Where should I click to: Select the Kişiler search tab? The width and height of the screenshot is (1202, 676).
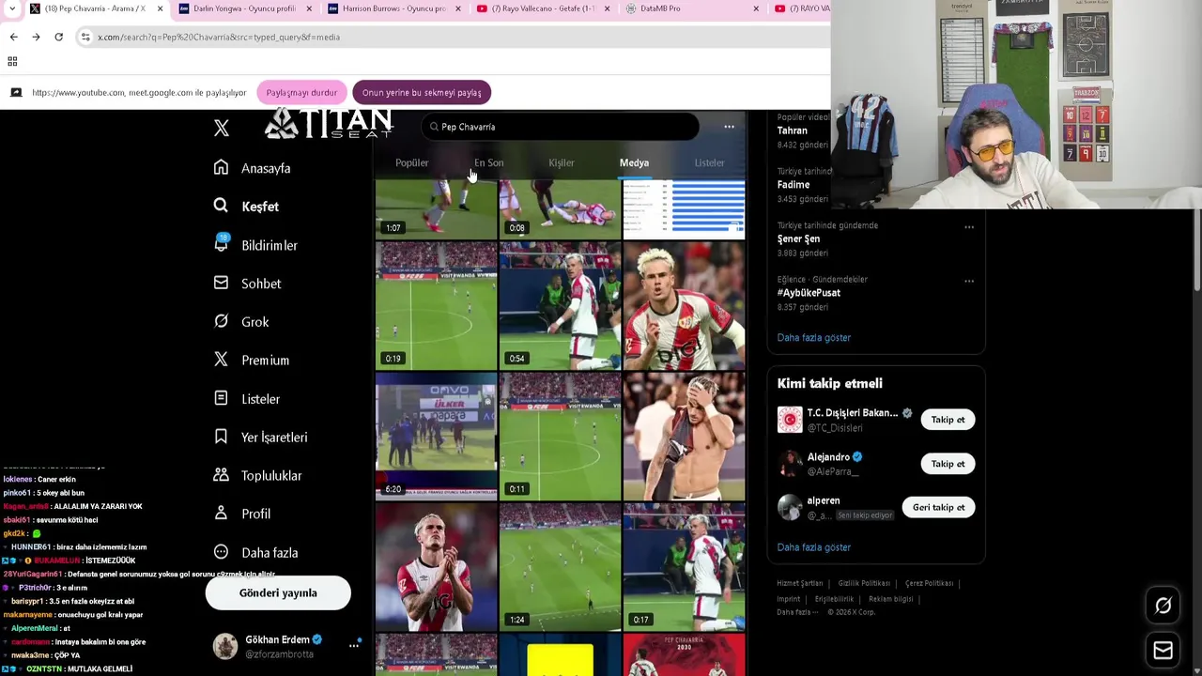pos(562,162)
